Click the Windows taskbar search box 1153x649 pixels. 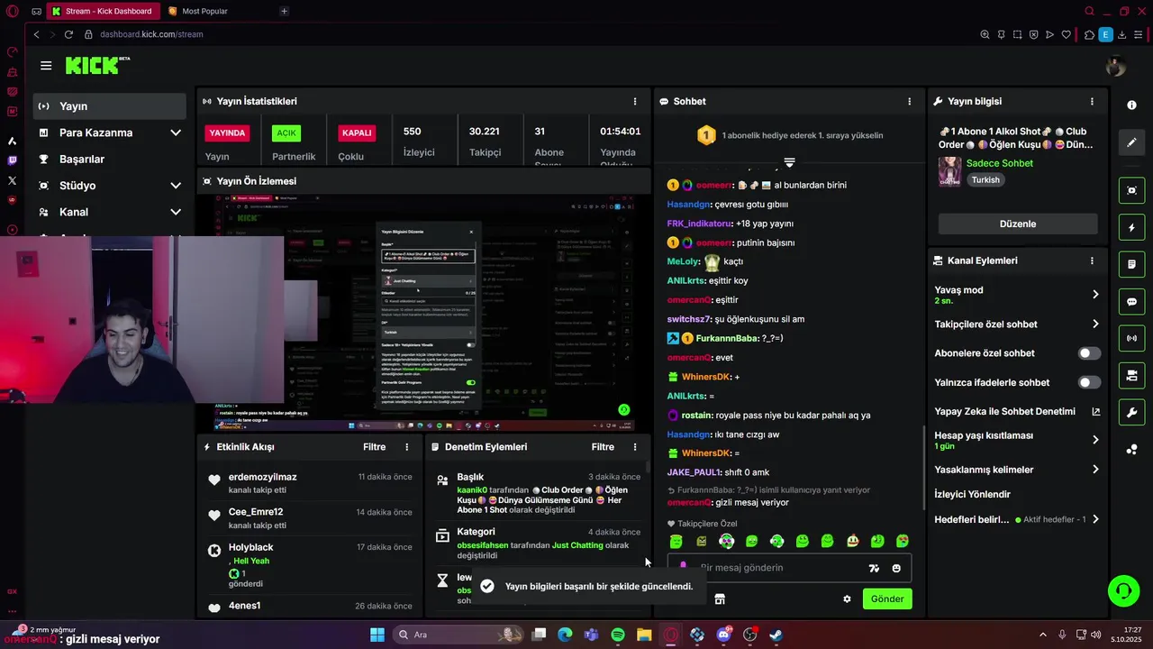[x=457, y=635]
